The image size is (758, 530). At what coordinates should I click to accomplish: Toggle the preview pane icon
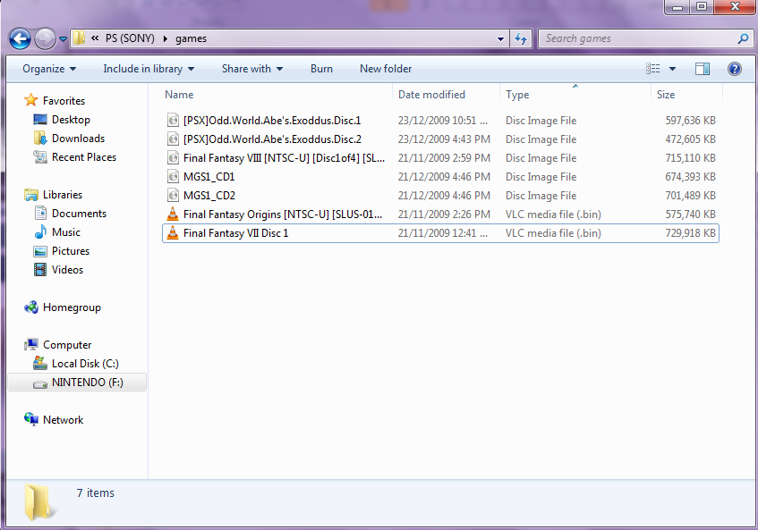(x=703, y=69)
